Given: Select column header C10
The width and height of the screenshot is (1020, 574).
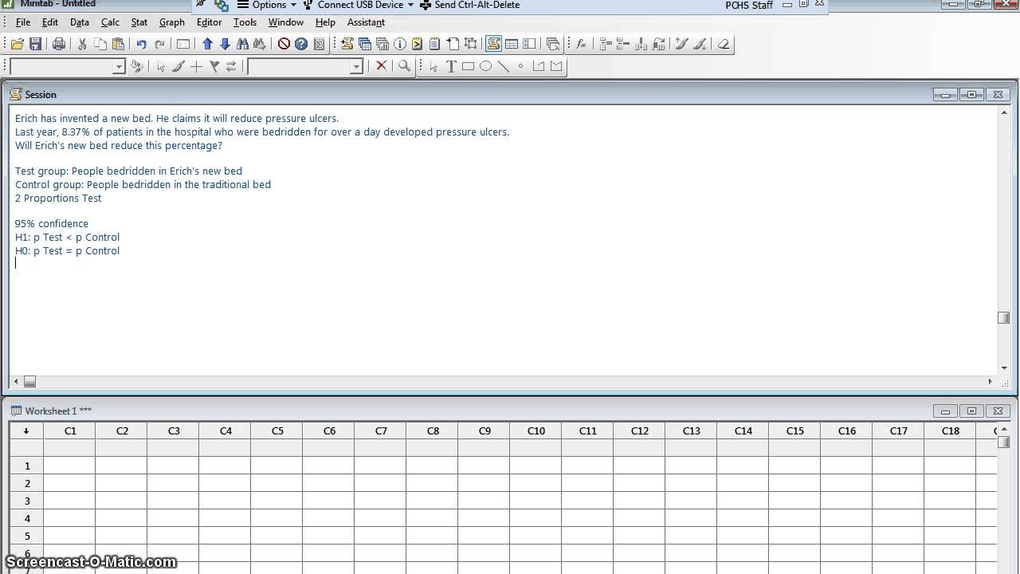Looking at the screenshot, I should pyautogui.click(x=536, y=431).
